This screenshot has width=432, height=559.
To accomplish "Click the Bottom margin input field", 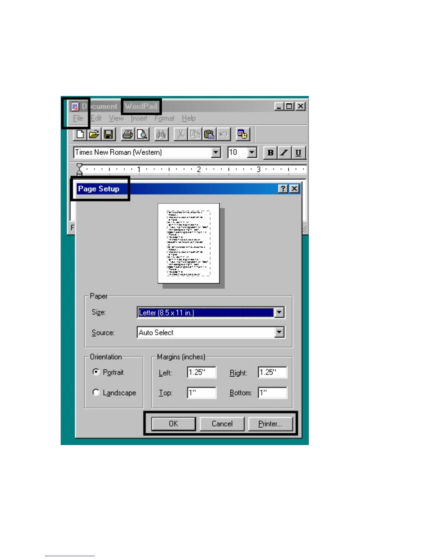I will [273, 392].
